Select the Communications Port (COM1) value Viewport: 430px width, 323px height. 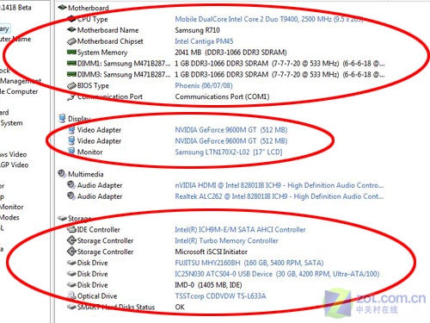tap(222, 96)
